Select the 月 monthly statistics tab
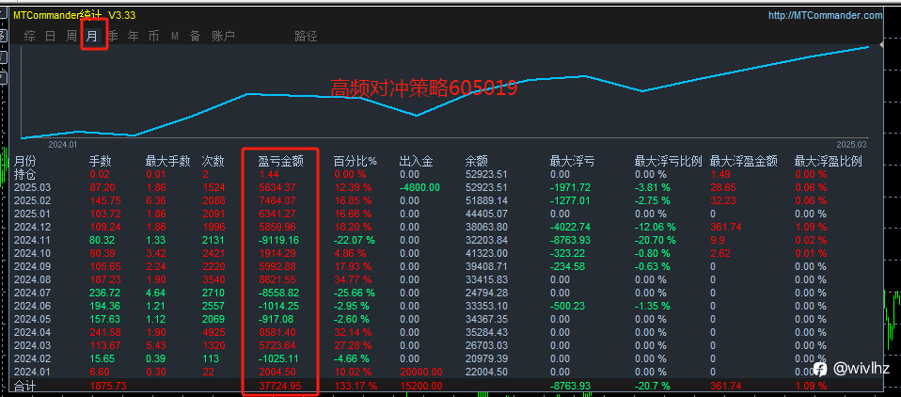The width and height of the screenshot is (901, 397). click(x=92, y=36)
